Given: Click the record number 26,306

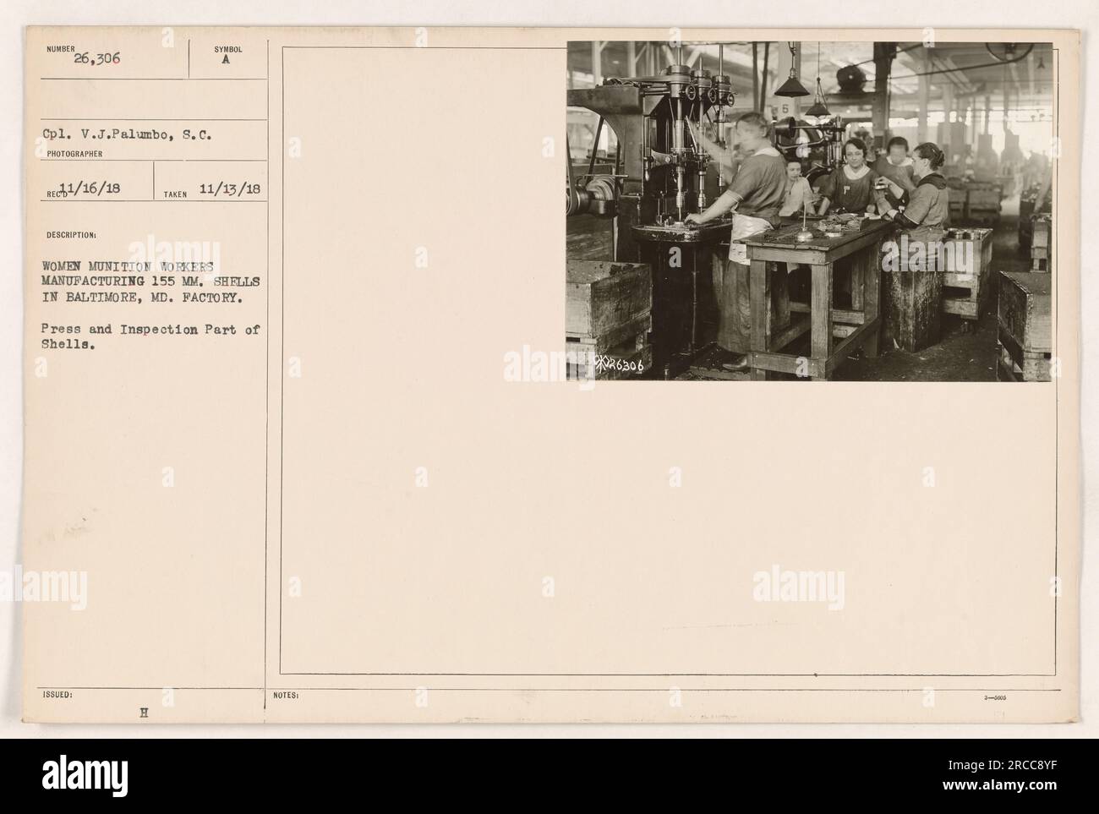Looking at the screenshot, I should pyautogui.click(x=97, y=60).
